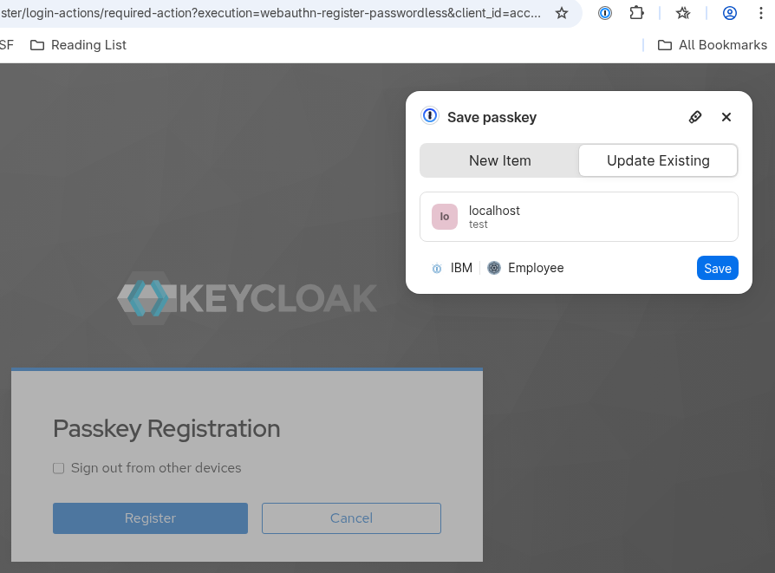Click the Employee vault gear icon
The image size is (775, 573).
493,268
